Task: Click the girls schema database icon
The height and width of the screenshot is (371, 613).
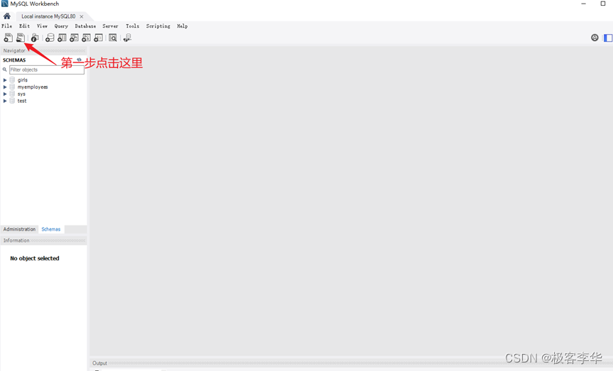Action: click(12, 79)
